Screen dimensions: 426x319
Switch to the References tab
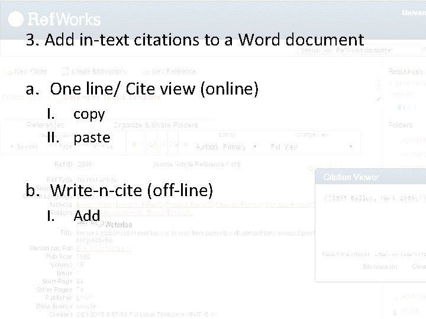tap(46, 125)
